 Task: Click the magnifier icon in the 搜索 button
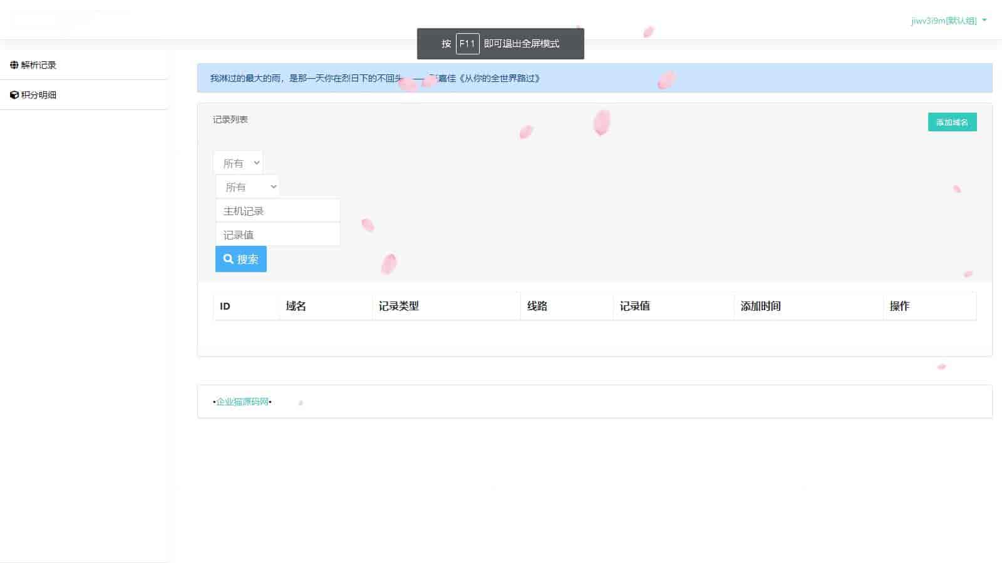(228, 259)
